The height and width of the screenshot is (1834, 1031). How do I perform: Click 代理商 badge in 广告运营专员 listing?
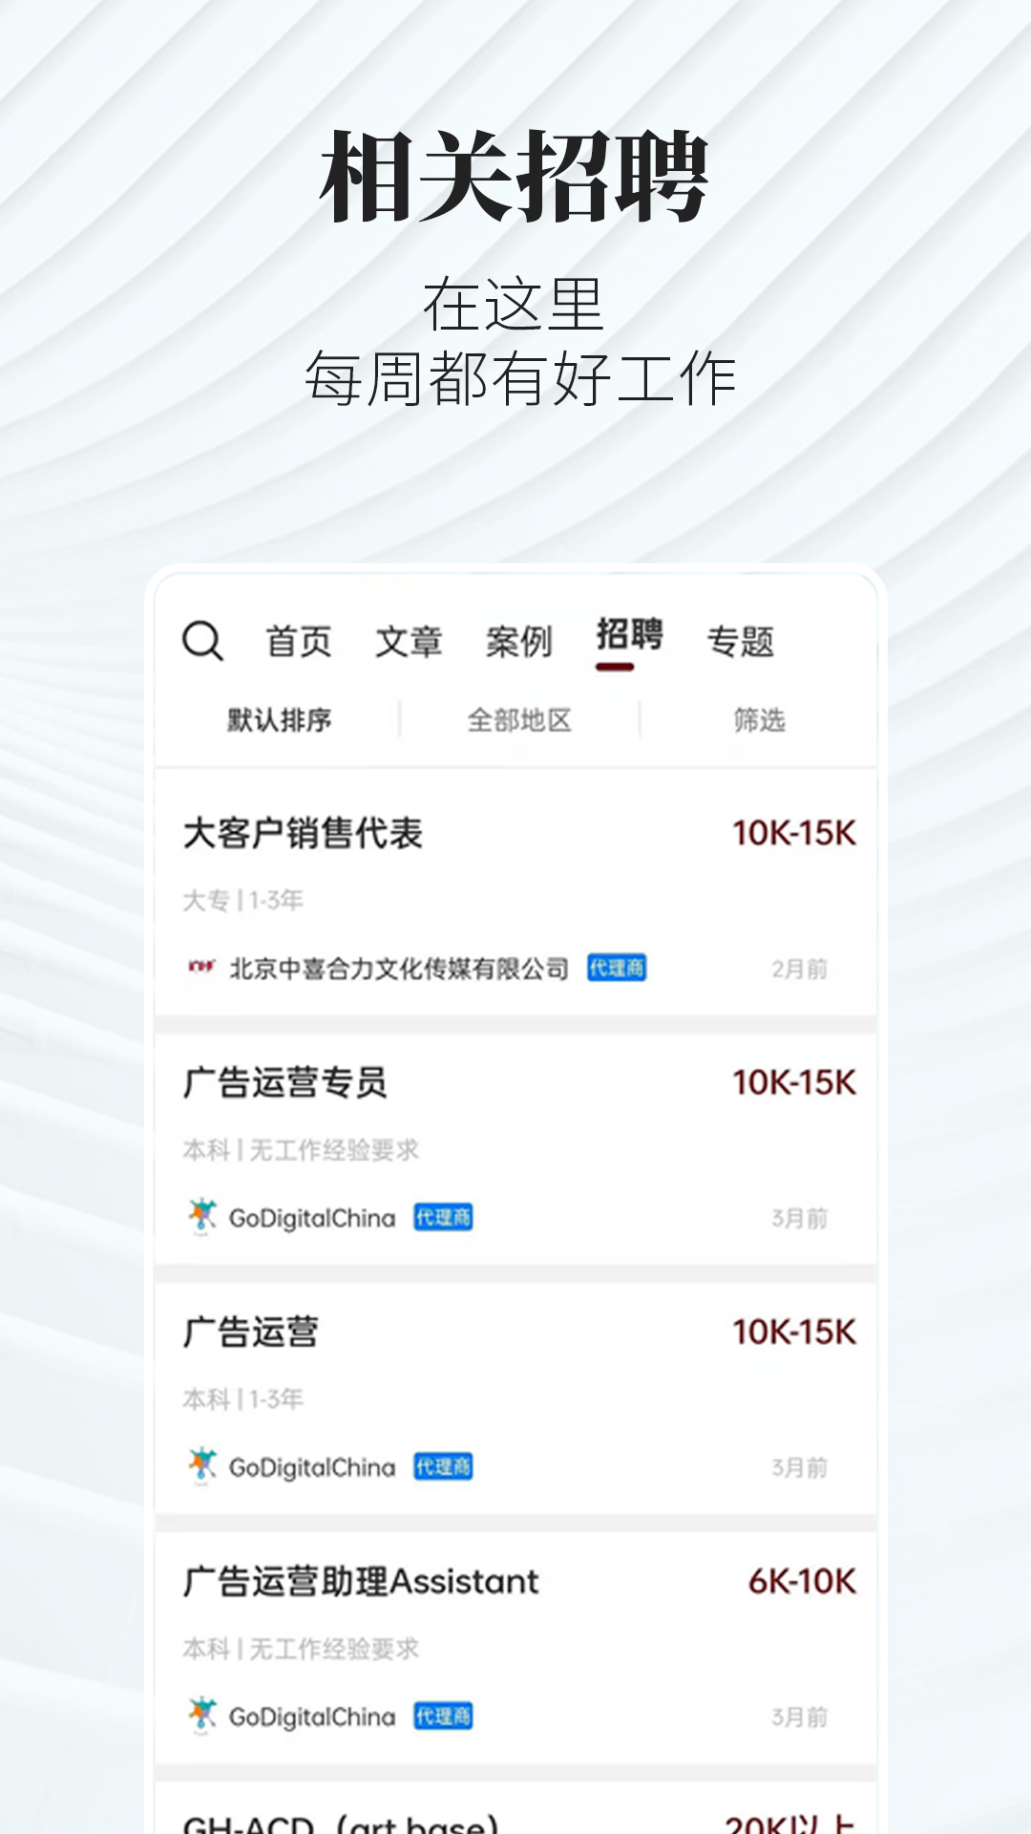pos(443,1217)
